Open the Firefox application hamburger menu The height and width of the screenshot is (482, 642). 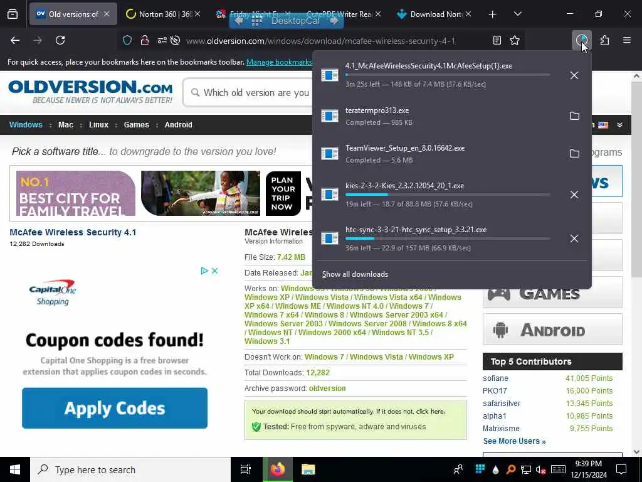pyautogui.click(x=627, y=40)
